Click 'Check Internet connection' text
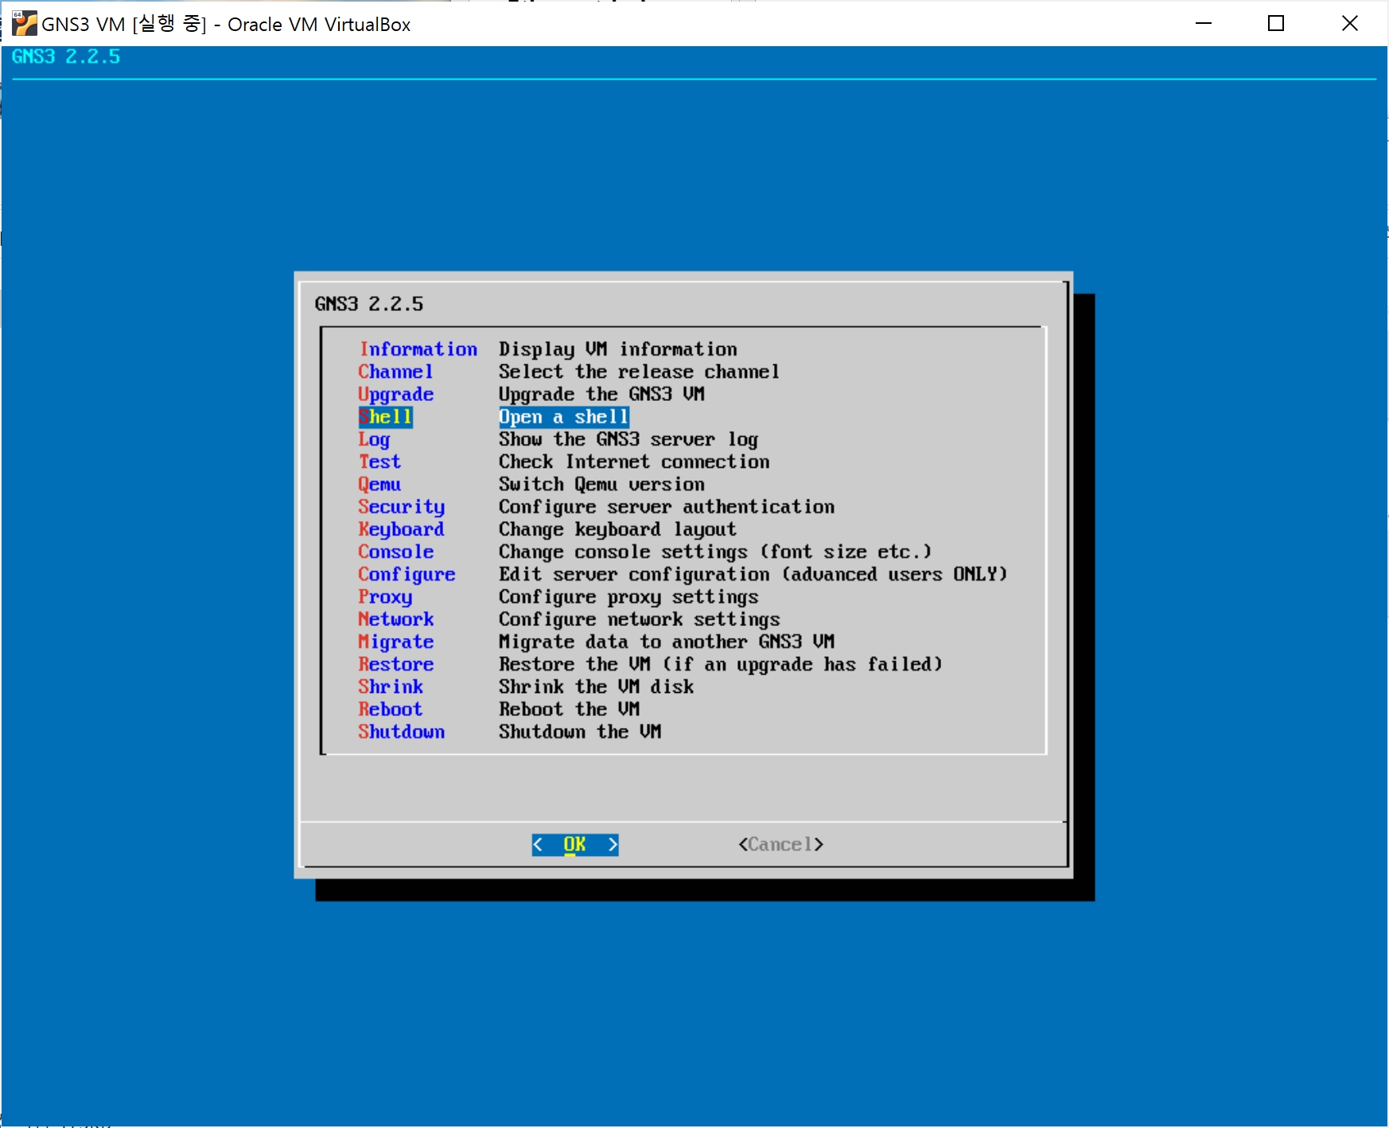Image resolution: width=1389 pixels, height=1128 pixels. (634, 461)
